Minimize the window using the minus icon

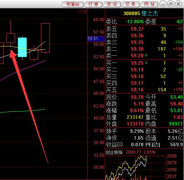(x=163, y=4)
